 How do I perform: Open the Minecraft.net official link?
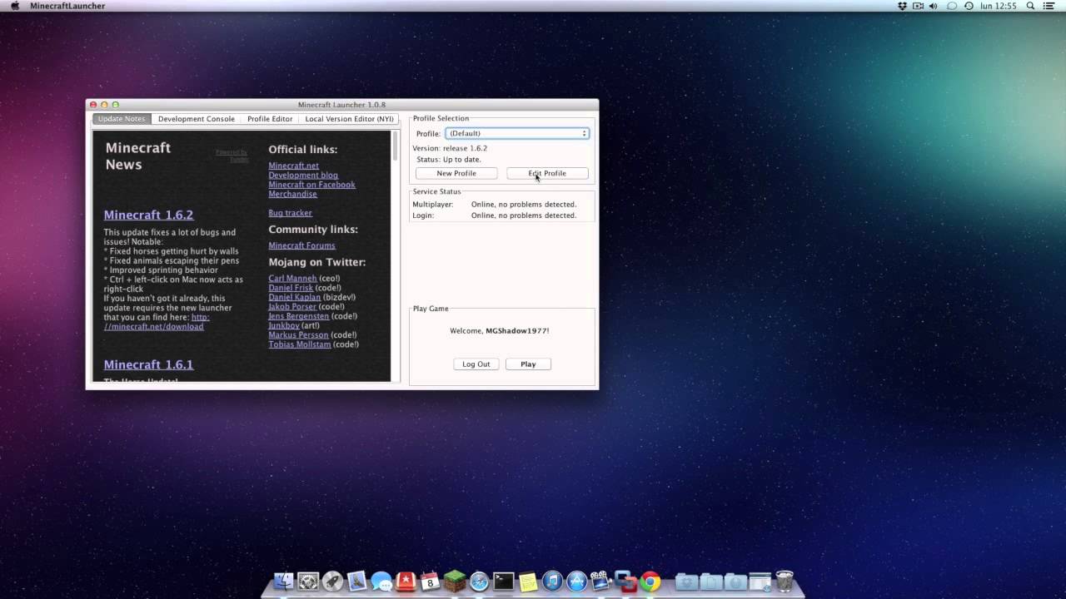[x=293, y=166]
